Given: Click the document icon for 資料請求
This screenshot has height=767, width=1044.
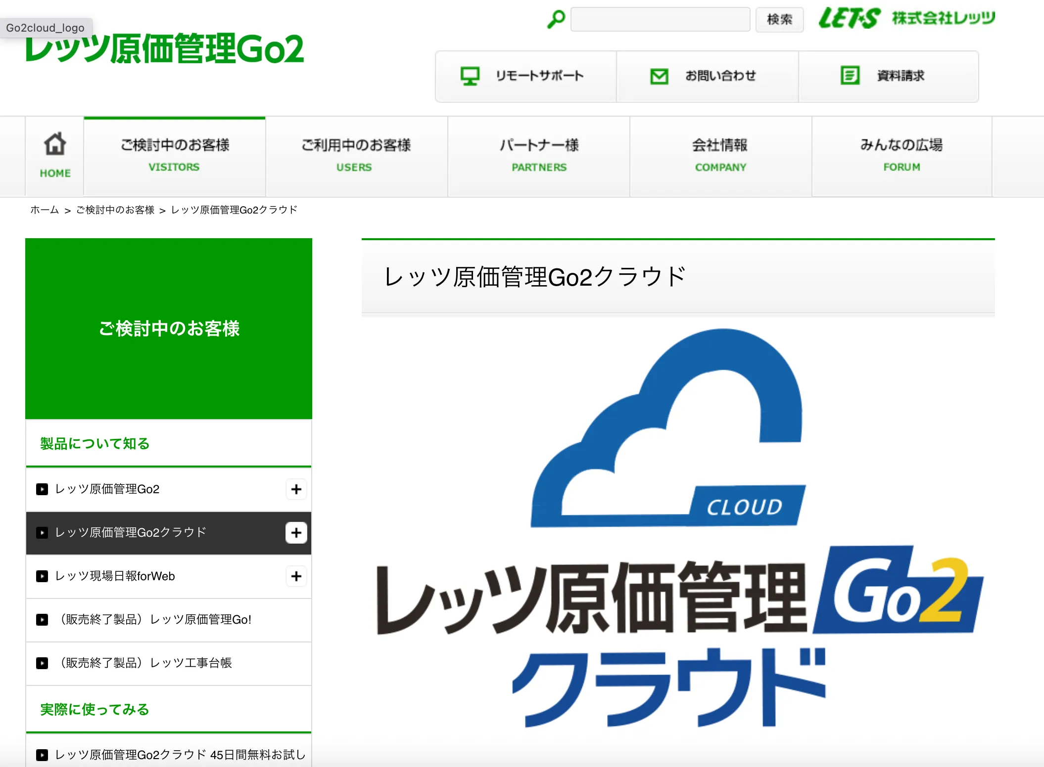Looking at the screenshot, I should (850, 76).
